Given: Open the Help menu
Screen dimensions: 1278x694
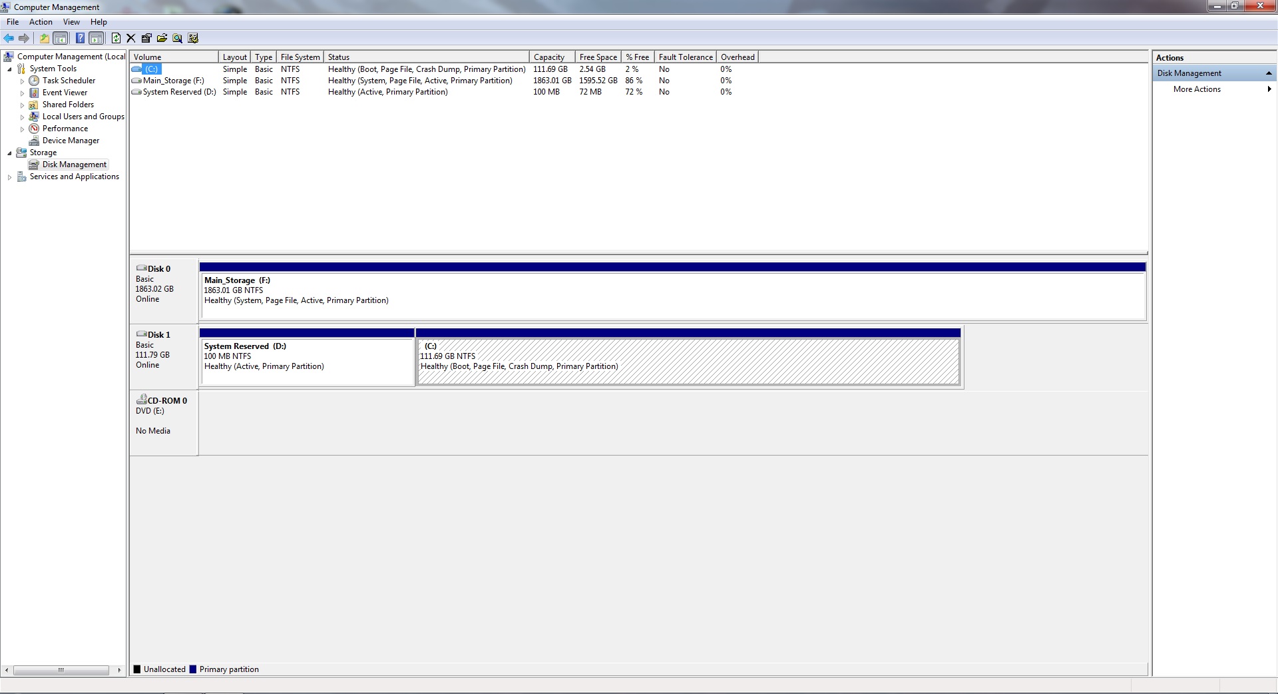Looking at the screenshot, I should 99,22.
